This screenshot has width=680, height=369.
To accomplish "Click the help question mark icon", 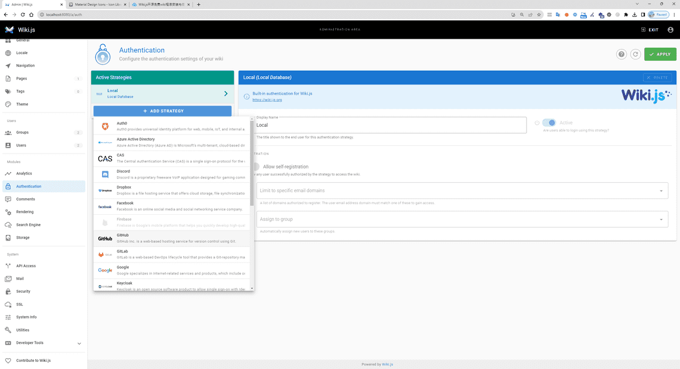I will click(x=622, y=54).
